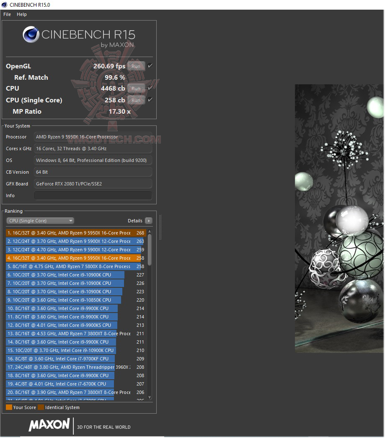Select ranking row 12 i9-9900KS
This screenshot has height=438, width=385.
[76, 325]
